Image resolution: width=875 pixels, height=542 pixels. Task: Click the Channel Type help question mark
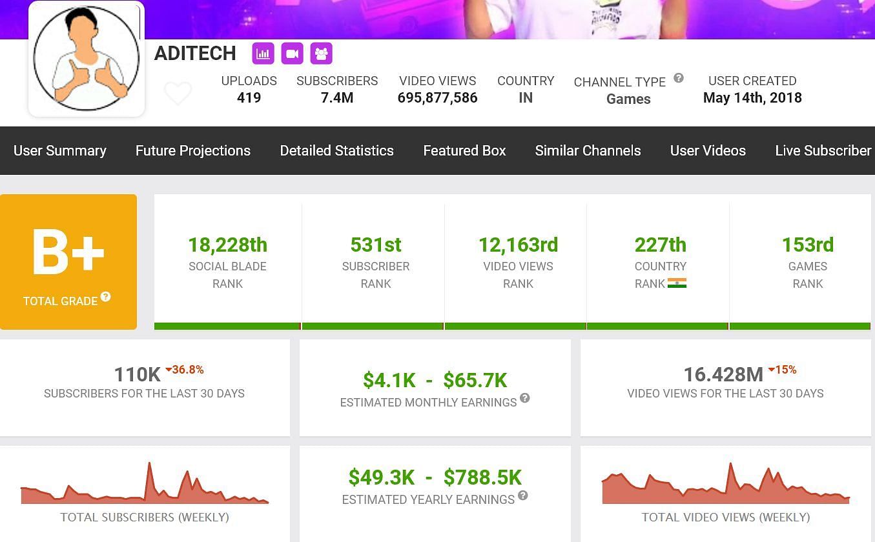pos(679,78)
